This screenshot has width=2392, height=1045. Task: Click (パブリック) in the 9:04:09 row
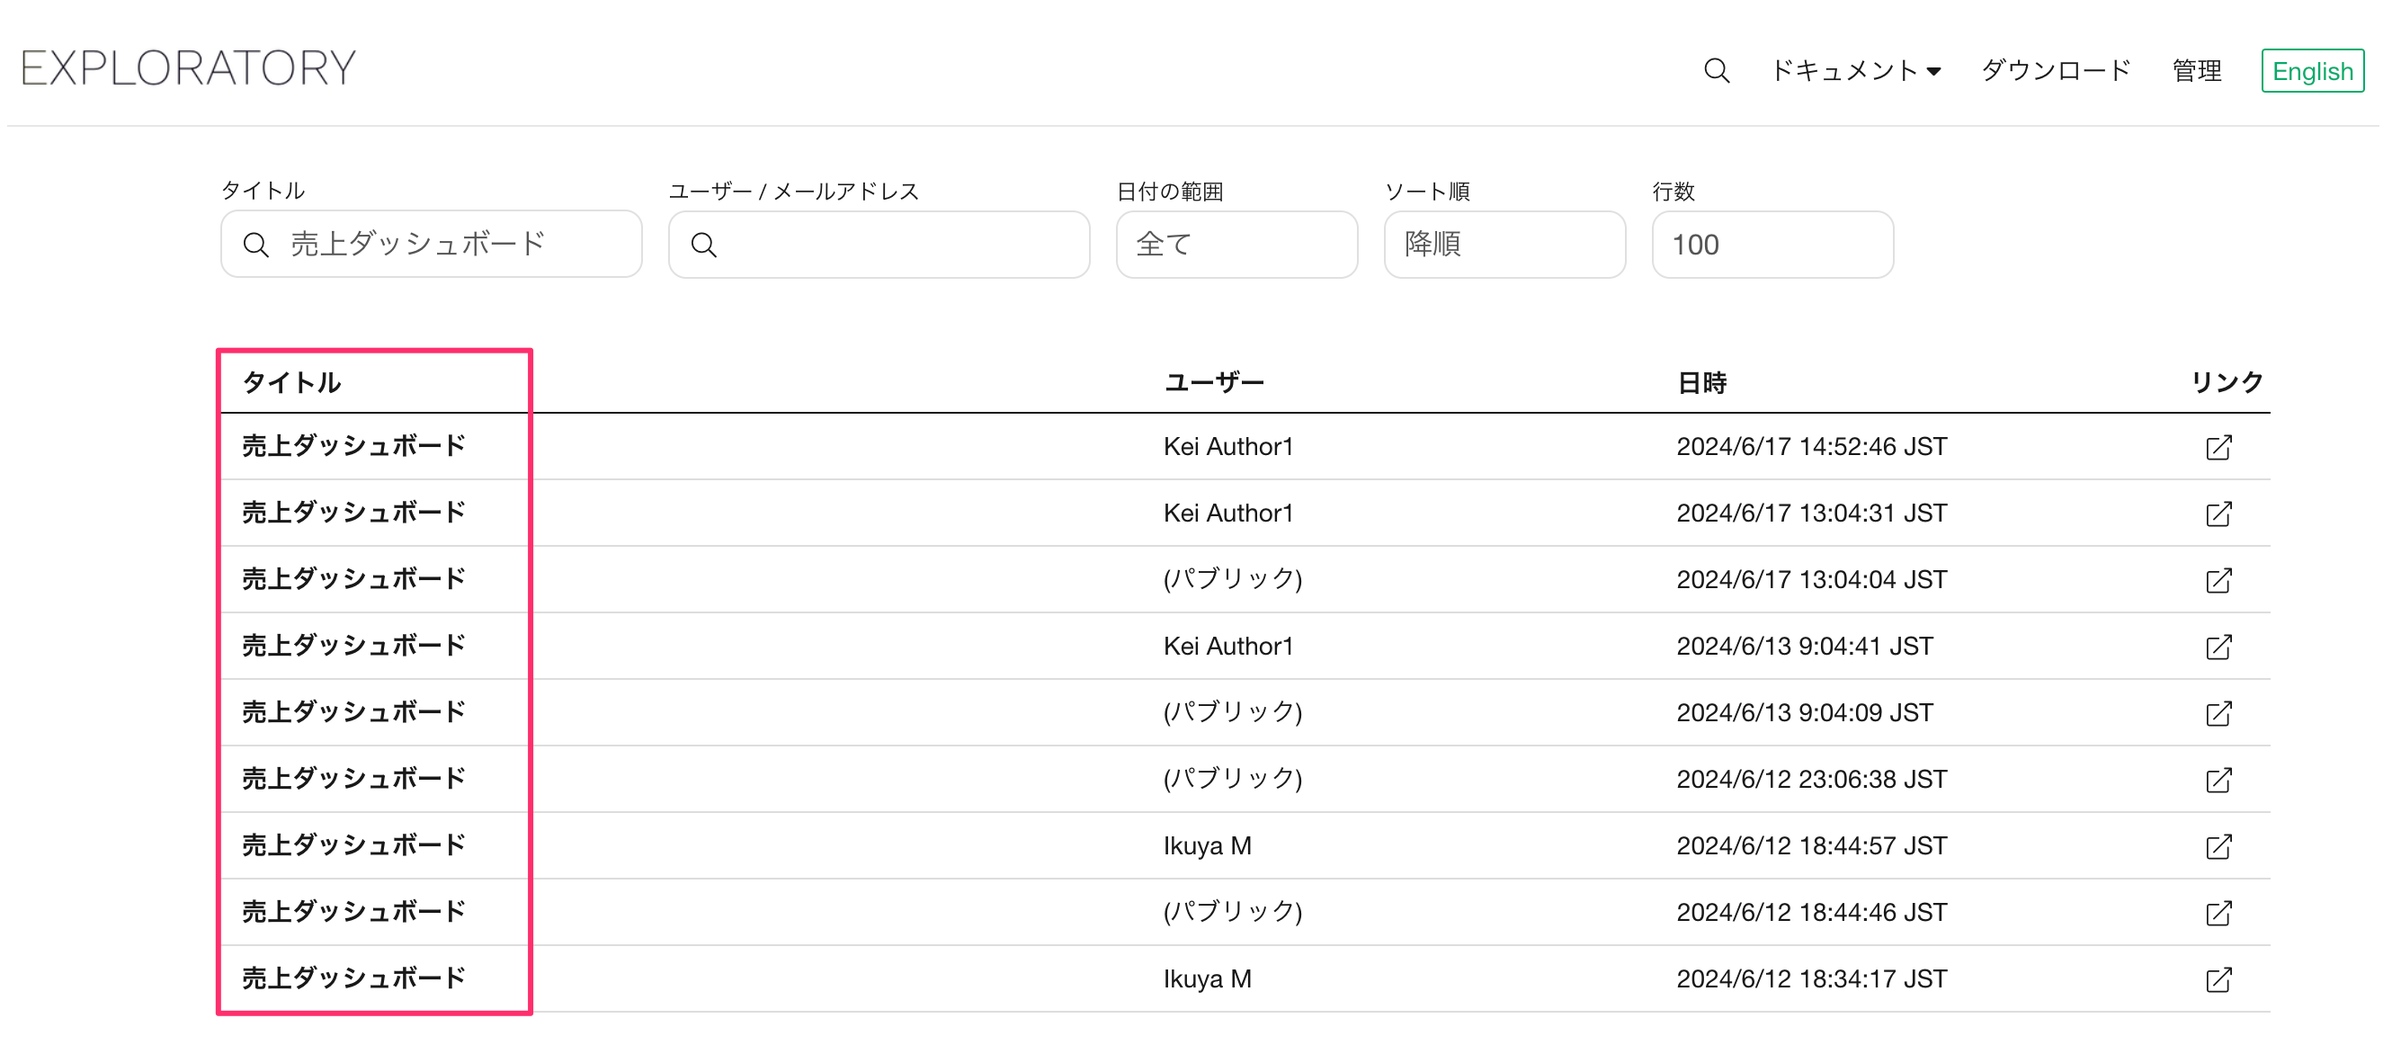coord(1233,712)
